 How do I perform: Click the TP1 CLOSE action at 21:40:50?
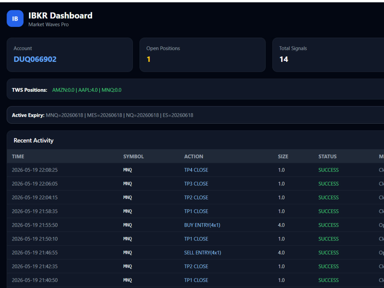pos(196,280)
